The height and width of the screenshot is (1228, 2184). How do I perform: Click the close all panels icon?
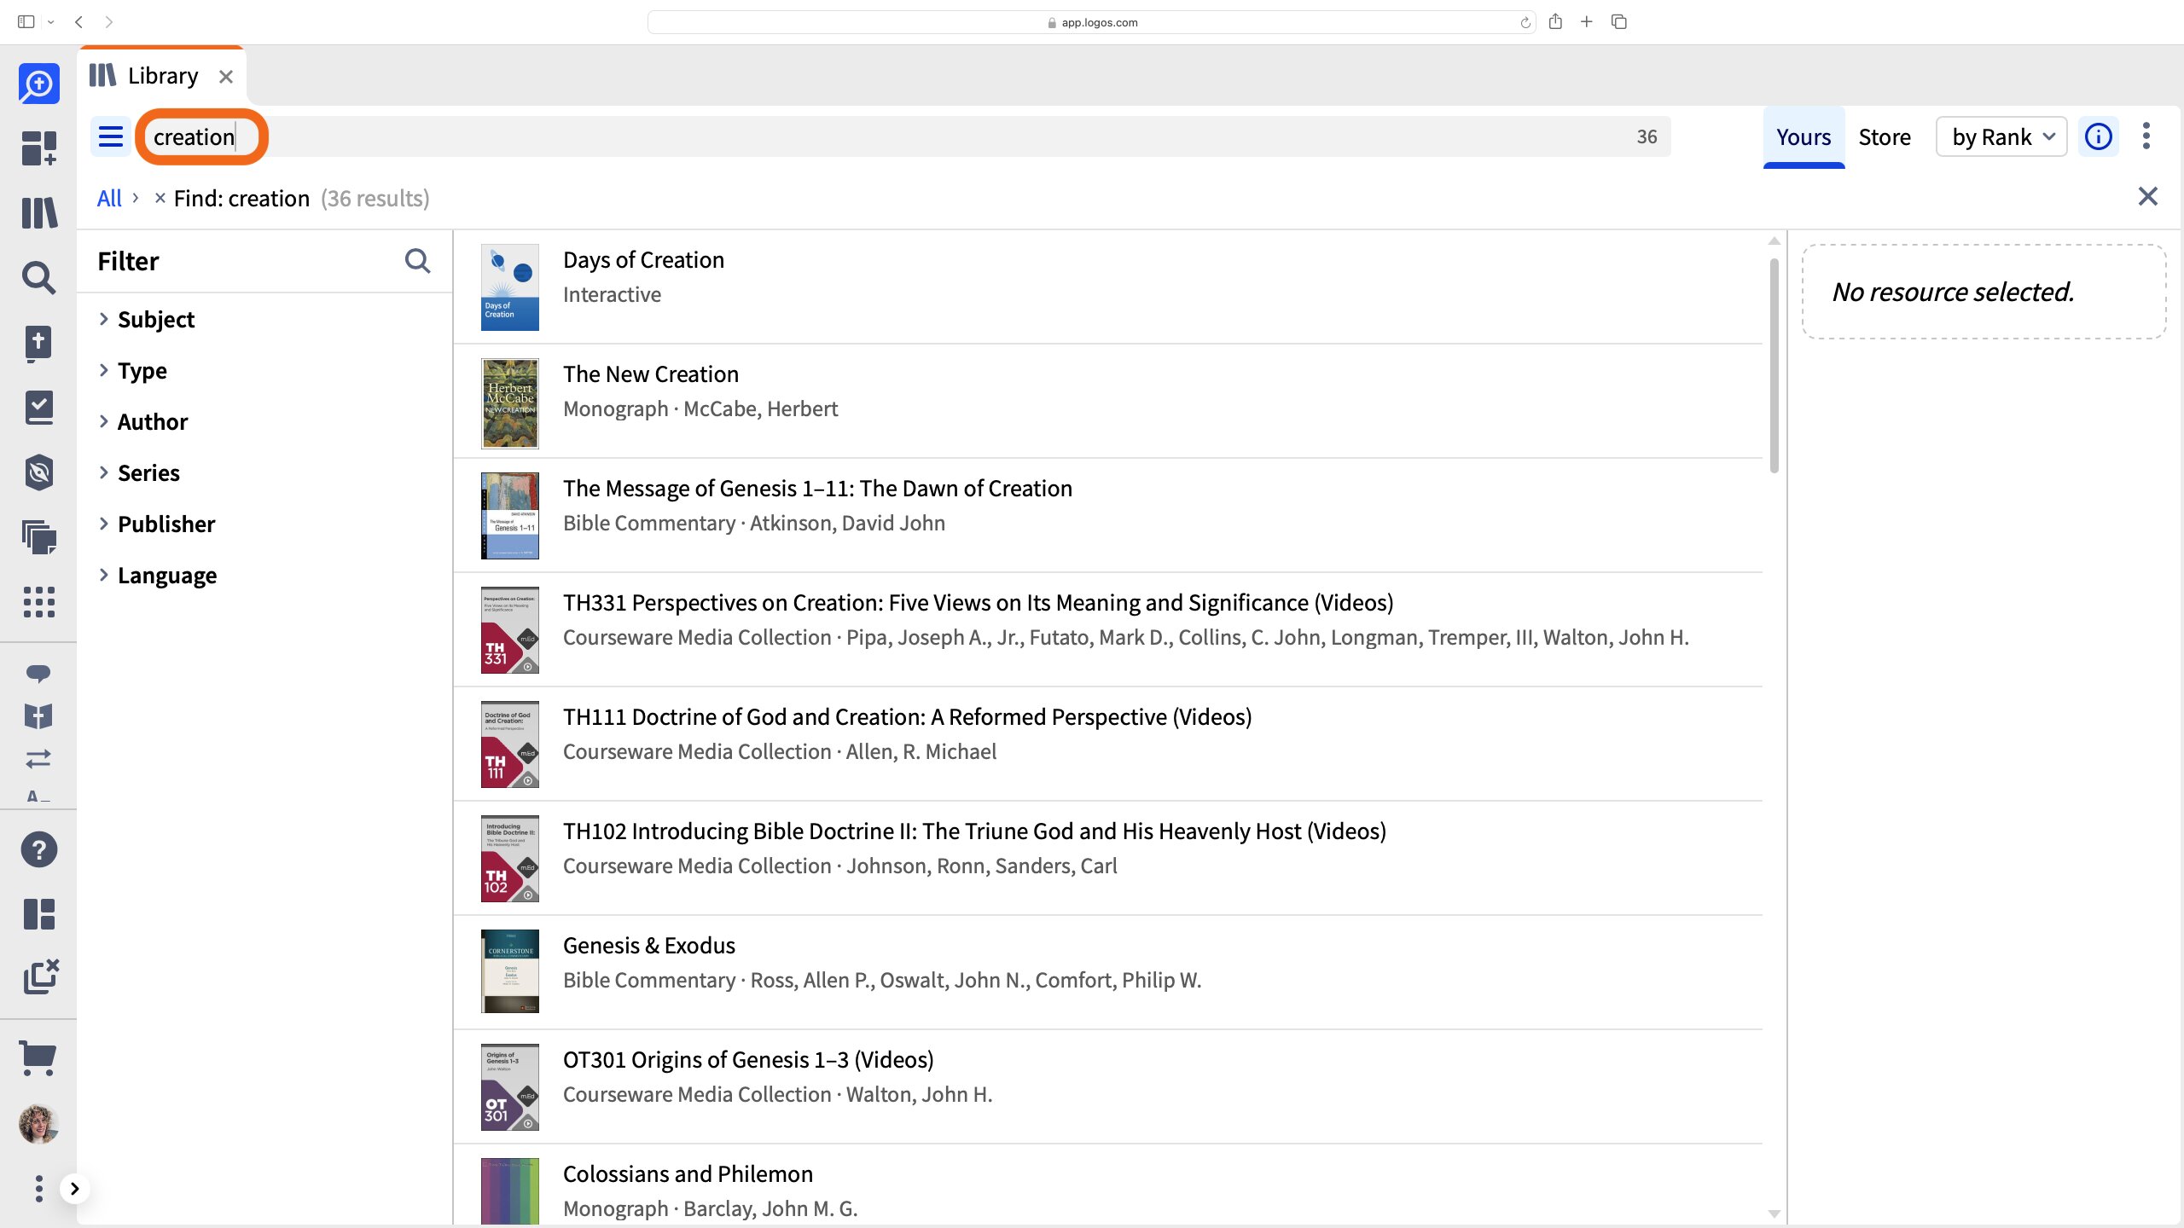click(41, 977)
